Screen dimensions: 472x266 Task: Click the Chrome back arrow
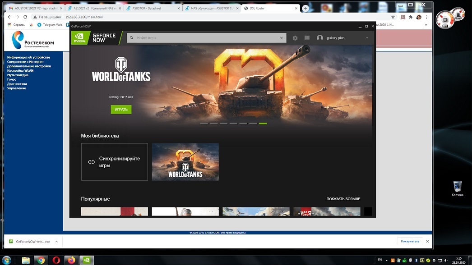9,17
